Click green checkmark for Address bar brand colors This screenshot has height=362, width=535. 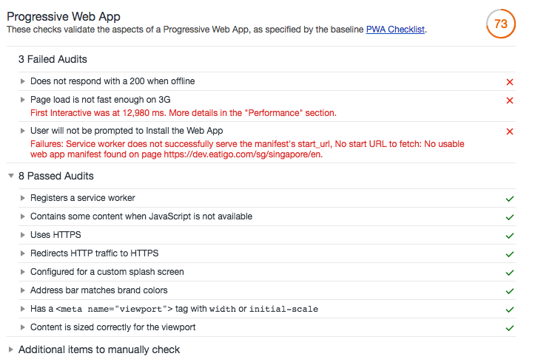click(x=510, y=291)
